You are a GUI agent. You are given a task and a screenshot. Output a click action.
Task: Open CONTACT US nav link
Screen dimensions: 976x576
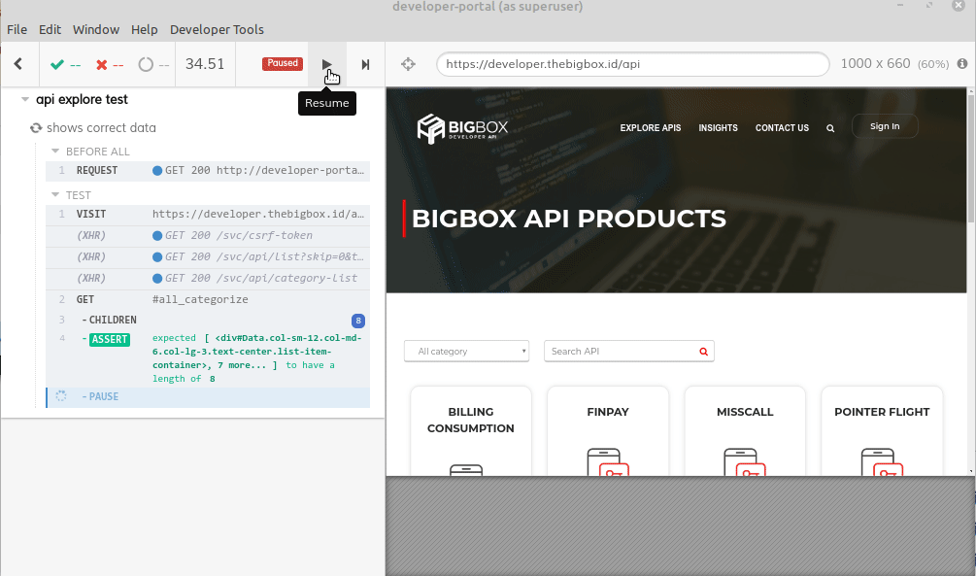click(782, 127)
